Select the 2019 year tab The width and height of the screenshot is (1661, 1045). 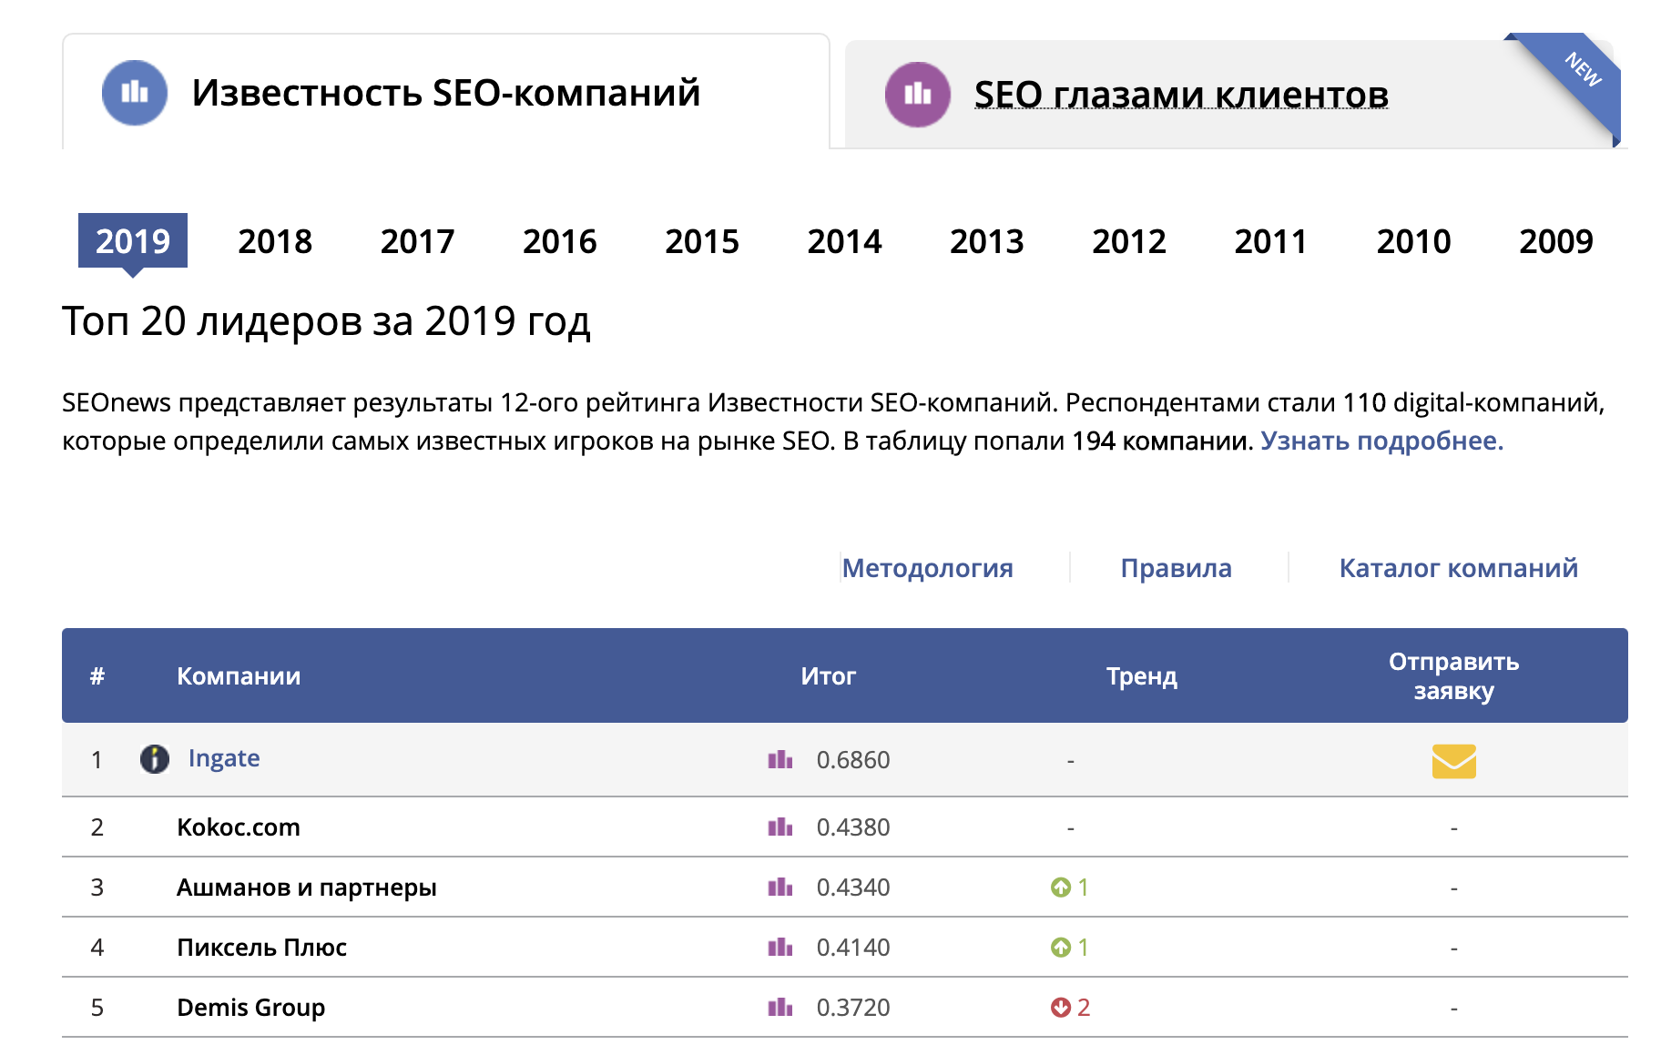(x=133, y=240)
